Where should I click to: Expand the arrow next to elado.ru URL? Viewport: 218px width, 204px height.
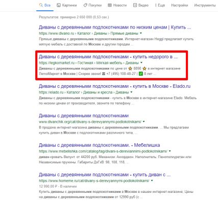click(131, 92)
